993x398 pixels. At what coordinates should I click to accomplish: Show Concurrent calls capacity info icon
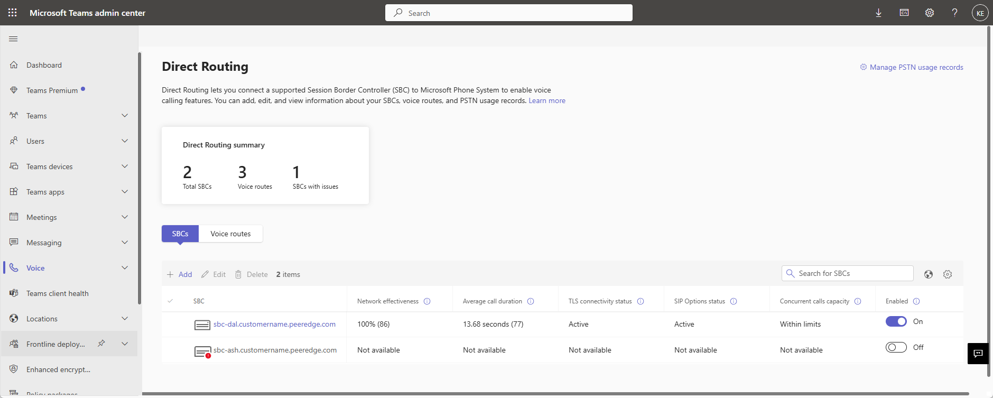tap(858, 301)
